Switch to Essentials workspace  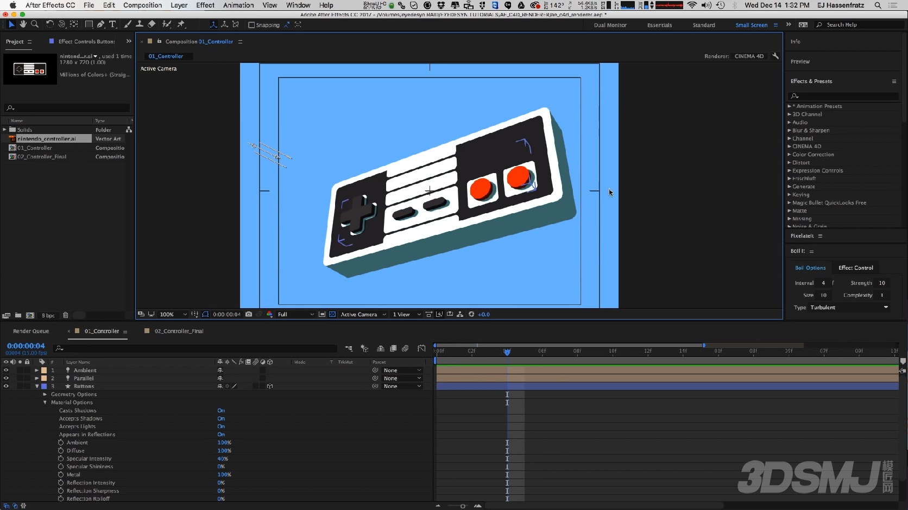(659, 25)
